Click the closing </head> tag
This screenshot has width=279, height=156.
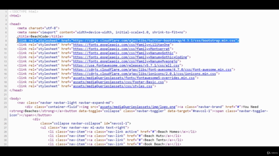16,90
